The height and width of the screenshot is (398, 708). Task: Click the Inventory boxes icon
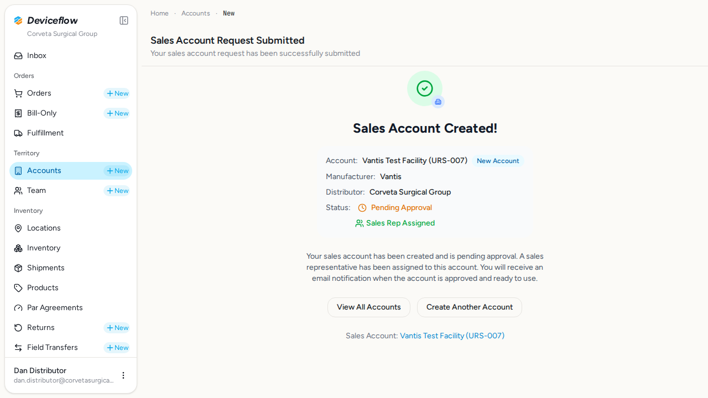(x=18, y=248)
